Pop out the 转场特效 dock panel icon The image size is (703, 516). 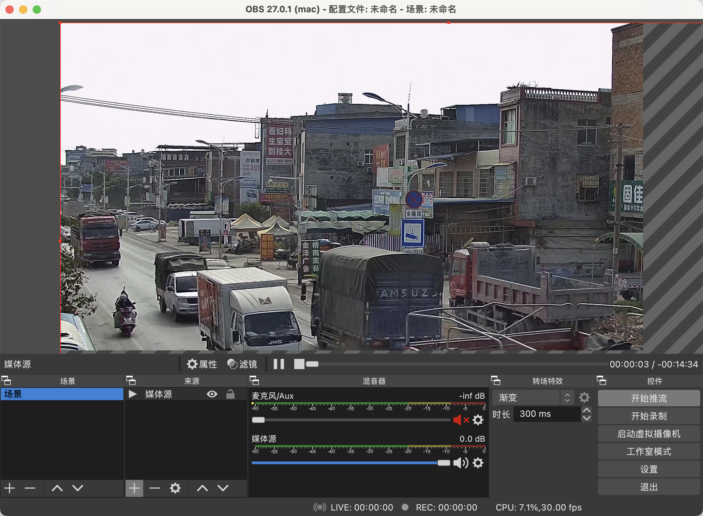tap(496, 380)
